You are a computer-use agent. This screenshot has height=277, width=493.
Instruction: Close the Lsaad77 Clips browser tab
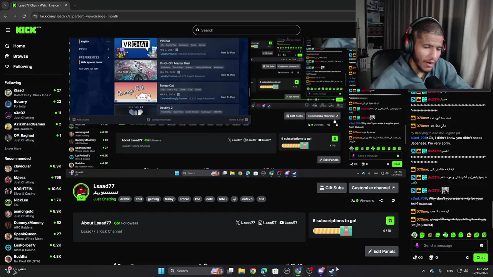pos(65,5)
